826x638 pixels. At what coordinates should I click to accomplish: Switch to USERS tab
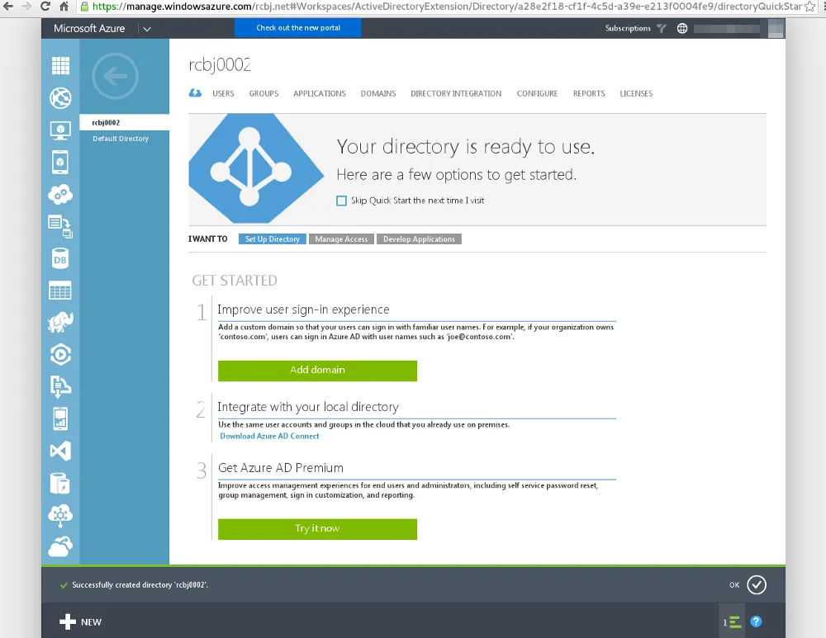(223, 93)
